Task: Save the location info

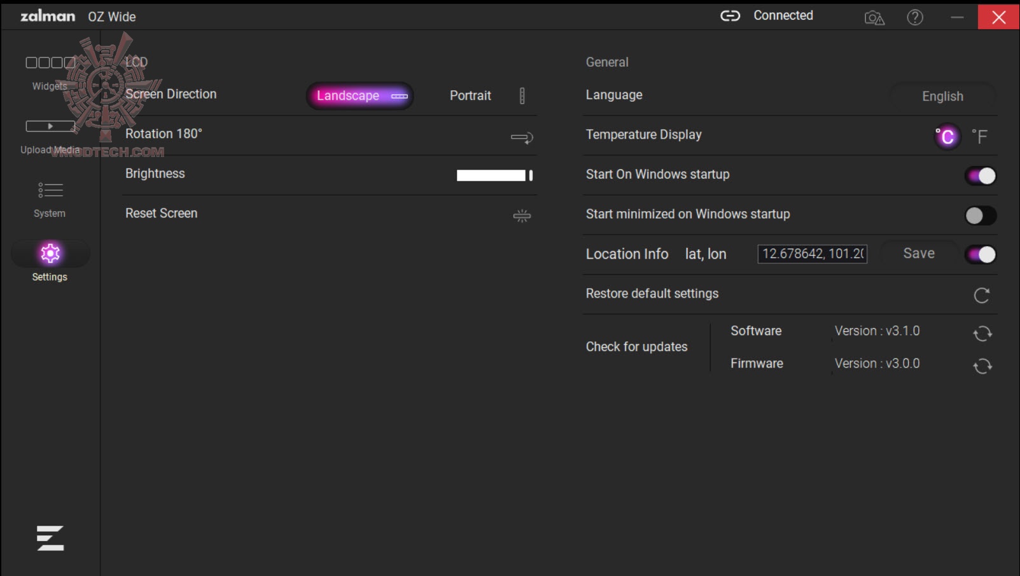Action: [919, 254]
